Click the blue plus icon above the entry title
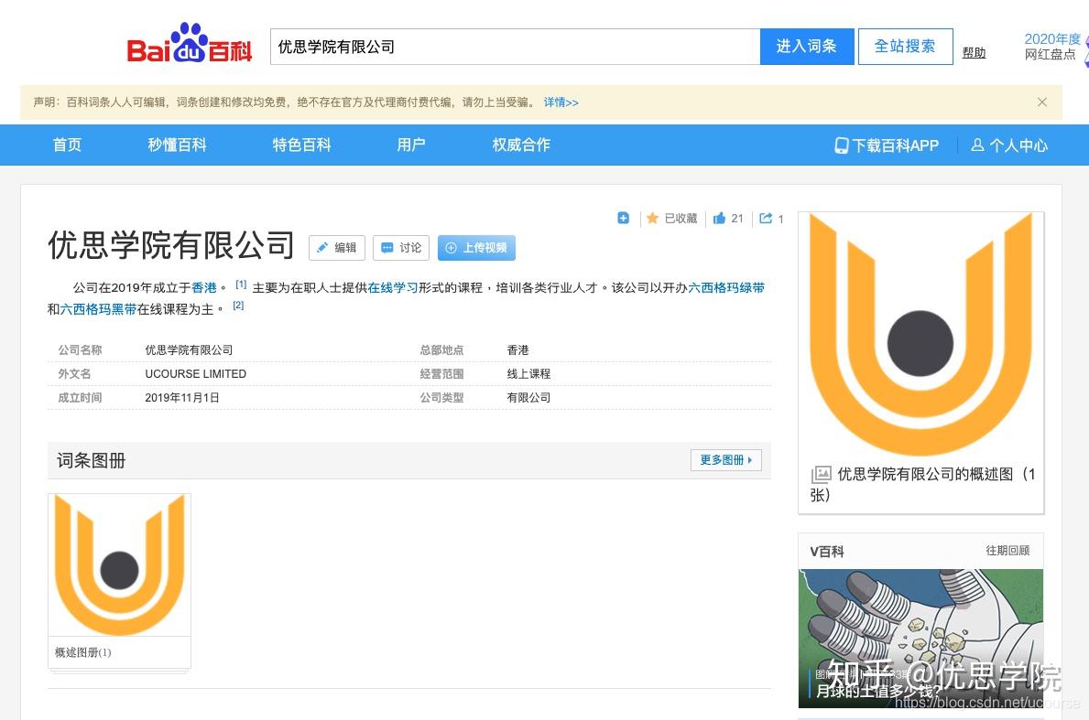1089x720 pixels. point(624,218)
